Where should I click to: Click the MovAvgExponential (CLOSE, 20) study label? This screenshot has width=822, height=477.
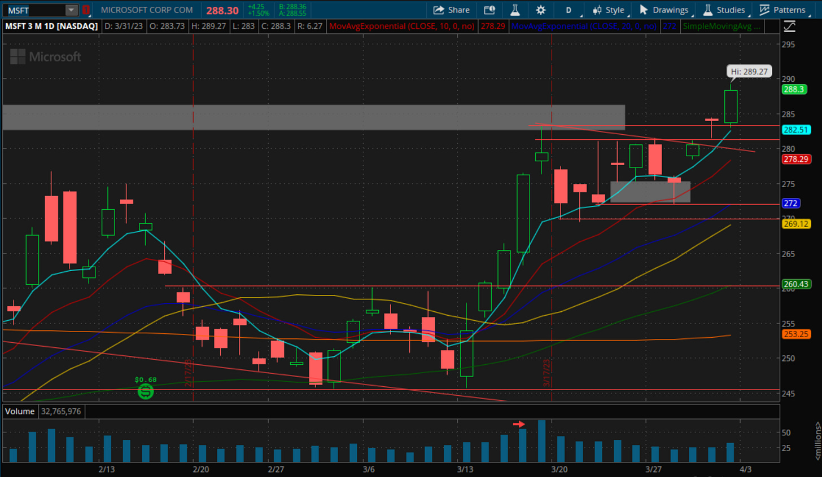click(x=584, y=26)
